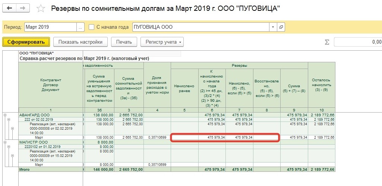Click the Период input field
The image size is (382, 186).
tap(50, 27)
